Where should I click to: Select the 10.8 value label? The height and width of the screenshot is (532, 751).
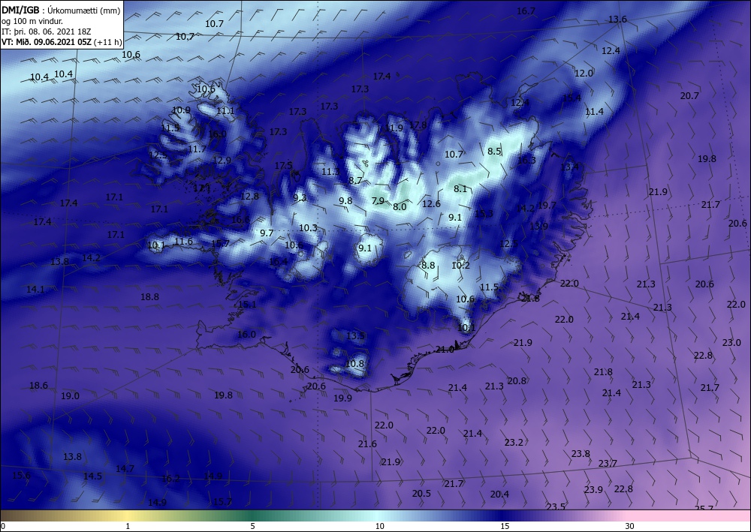[x=354, y=364]
